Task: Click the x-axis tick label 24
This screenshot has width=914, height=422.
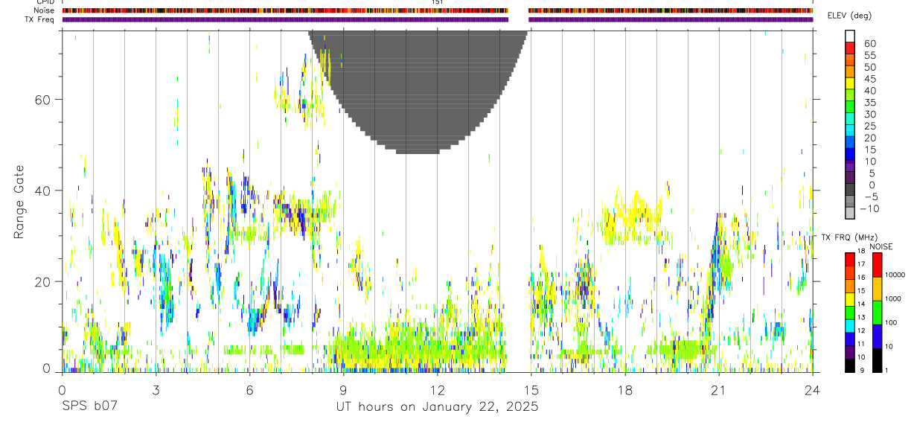Action: coord(813,389)
